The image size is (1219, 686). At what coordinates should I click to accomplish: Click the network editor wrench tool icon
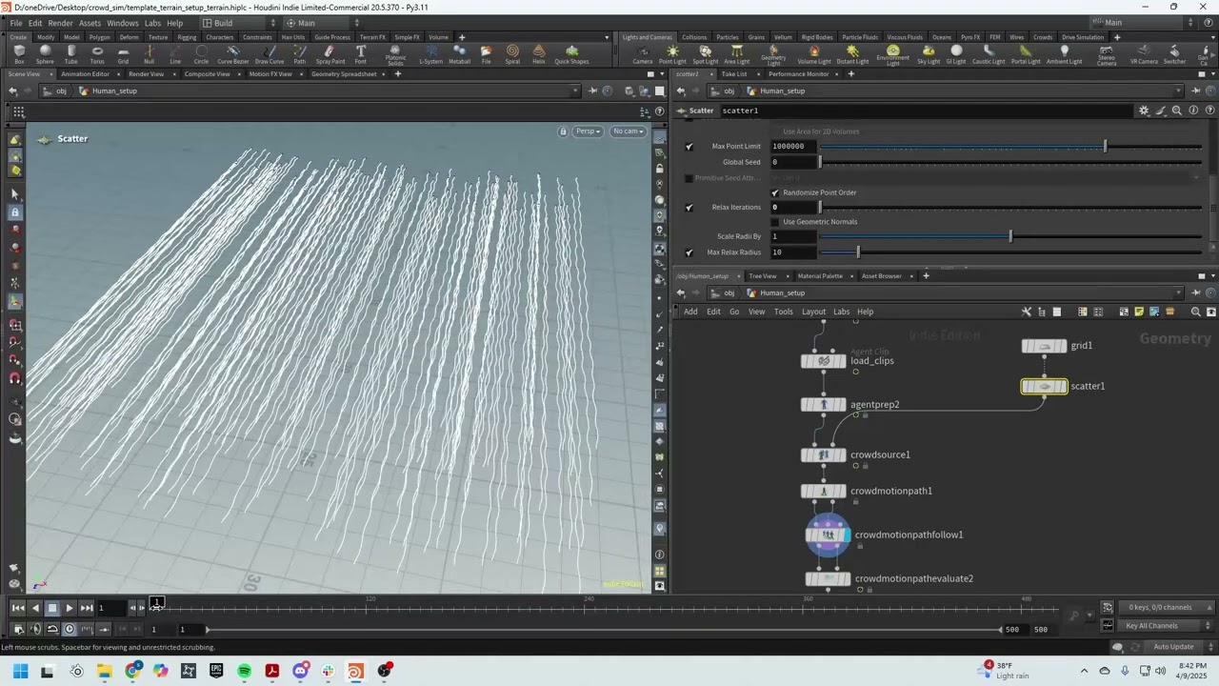pyautogui.click(x=1027, y=312)
